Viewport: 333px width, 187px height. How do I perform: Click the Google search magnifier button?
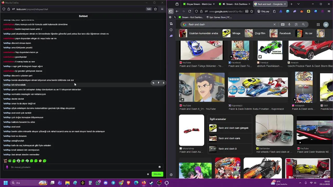click(303, 24)
